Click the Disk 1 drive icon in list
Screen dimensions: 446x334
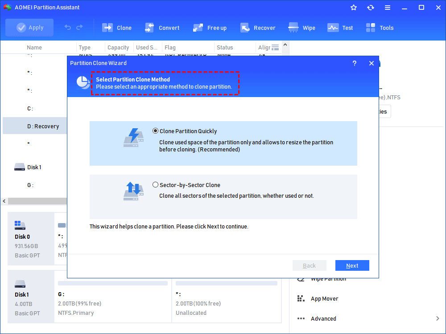click(20, 167)
